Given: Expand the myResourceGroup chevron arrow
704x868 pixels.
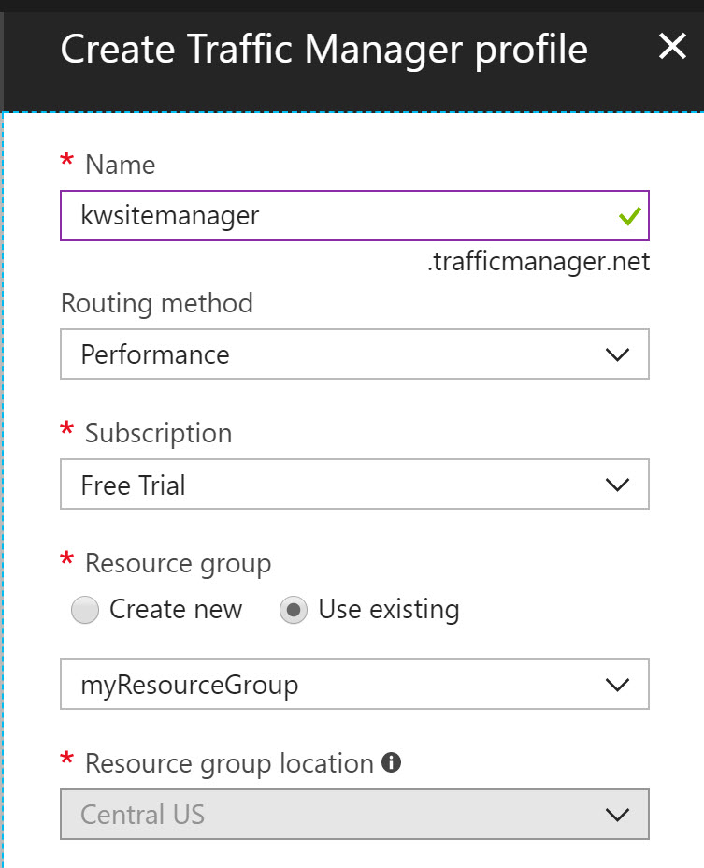Looking at the screenshot, I should [617, 685].
